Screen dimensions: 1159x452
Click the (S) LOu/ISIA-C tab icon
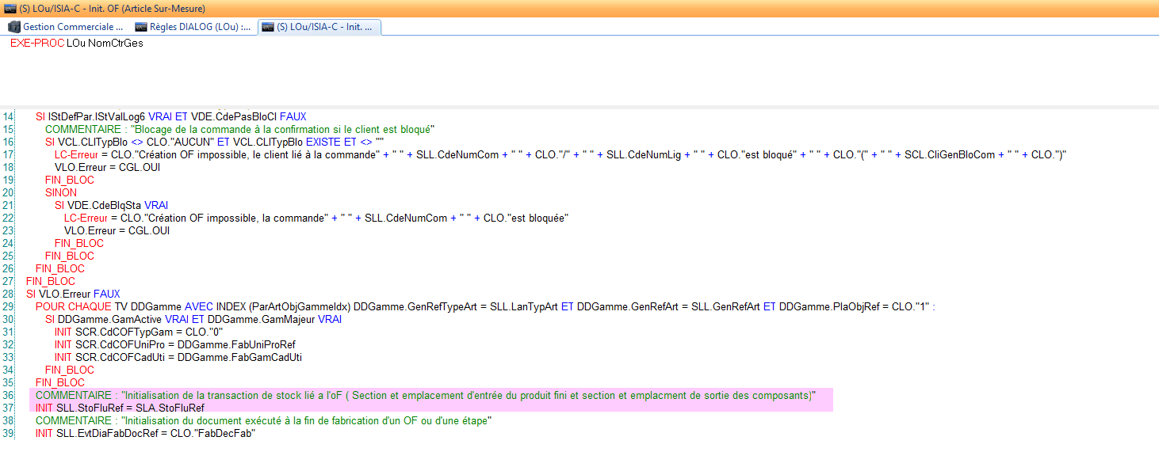[269, 27]
